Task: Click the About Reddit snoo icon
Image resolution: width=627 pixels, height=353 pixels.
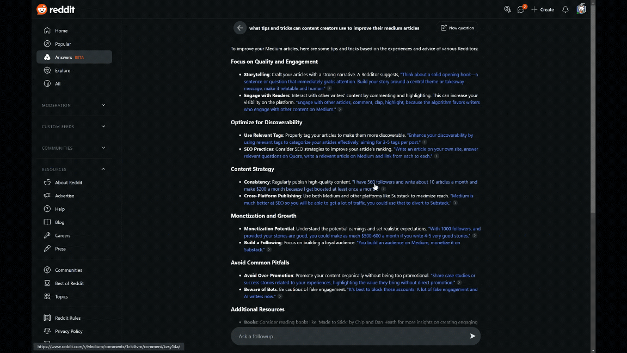Action: [x=47, y=182]
